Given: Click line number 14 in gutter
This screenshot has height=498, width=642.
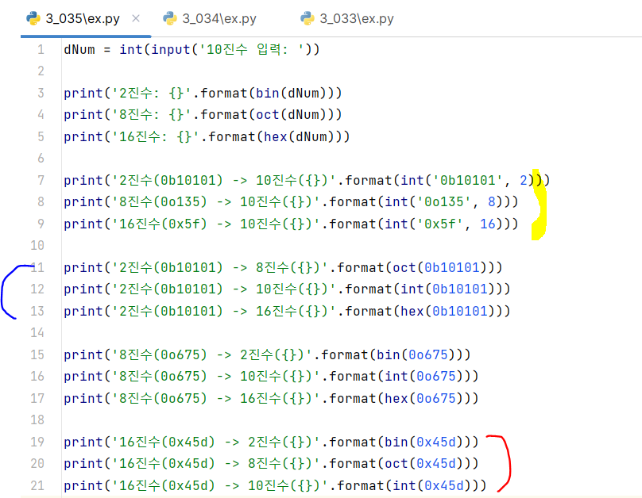Looking at the screenshot, I should click(37, 332).
